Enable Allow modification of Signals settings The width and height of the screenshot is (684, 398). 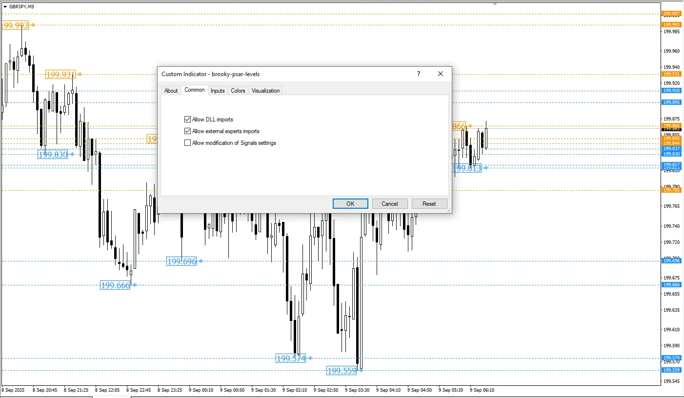tap(187, 143)
